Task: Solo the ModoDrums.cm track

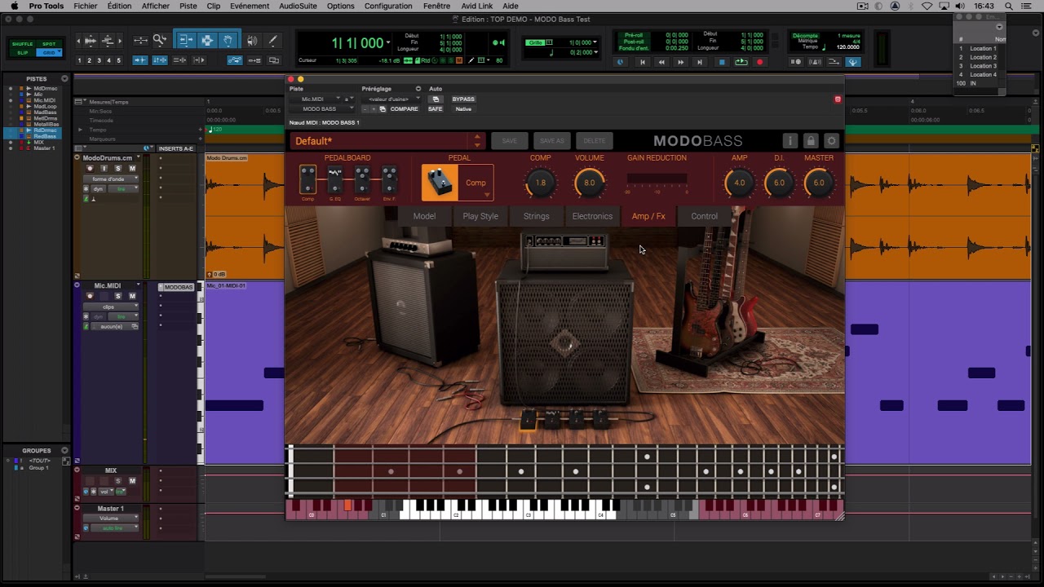Action: pos(117,169)
